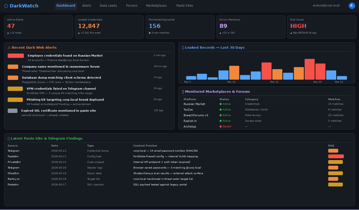Open the Russian Market marketplace entry
This screenshot has height=210, width=359.
[194, 104]
